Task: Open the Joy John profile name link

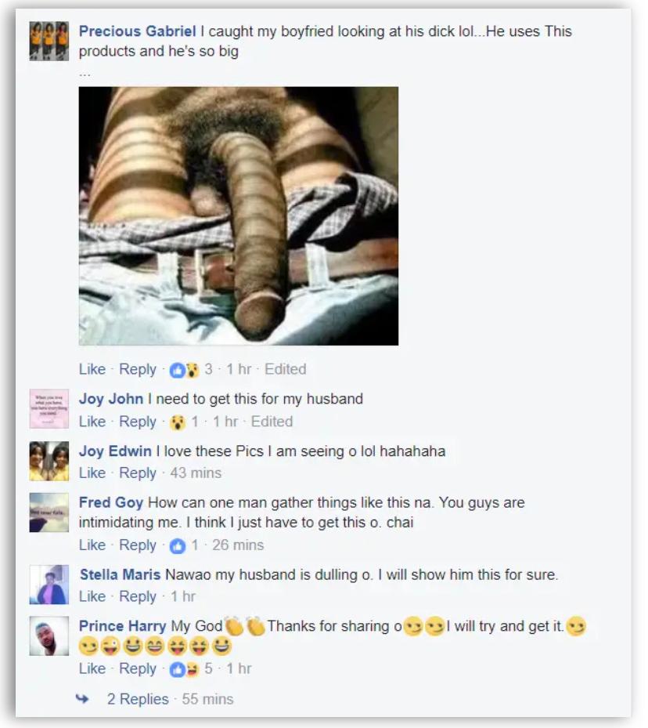Action: tap(111, 399)
